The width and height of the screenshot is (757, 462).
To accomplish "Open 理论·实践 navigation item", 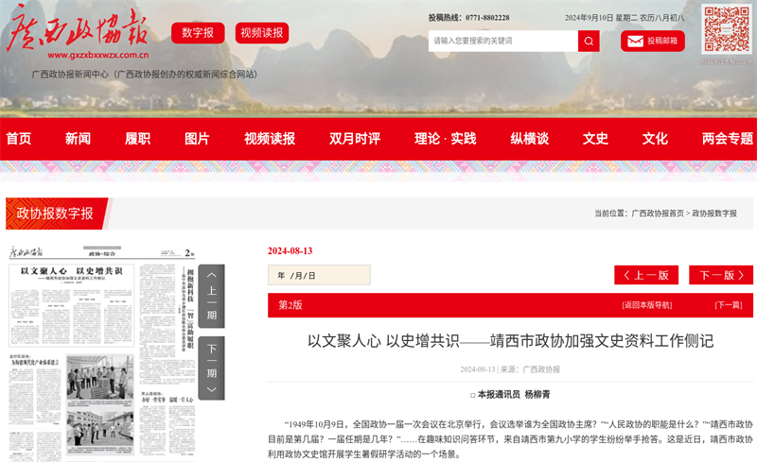I will tap(445, 139).
